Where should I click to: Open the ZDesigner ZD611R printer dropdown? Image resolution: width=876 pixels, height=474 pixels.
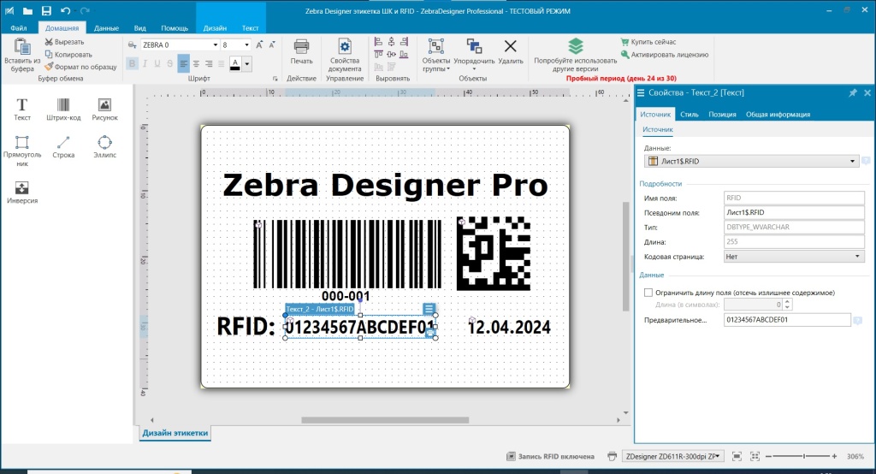tap(674, 457)
